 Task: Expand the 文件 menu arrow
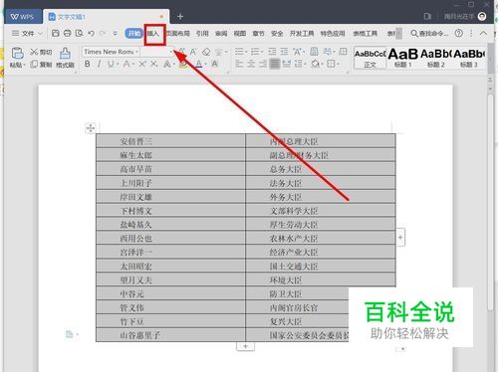40,34
